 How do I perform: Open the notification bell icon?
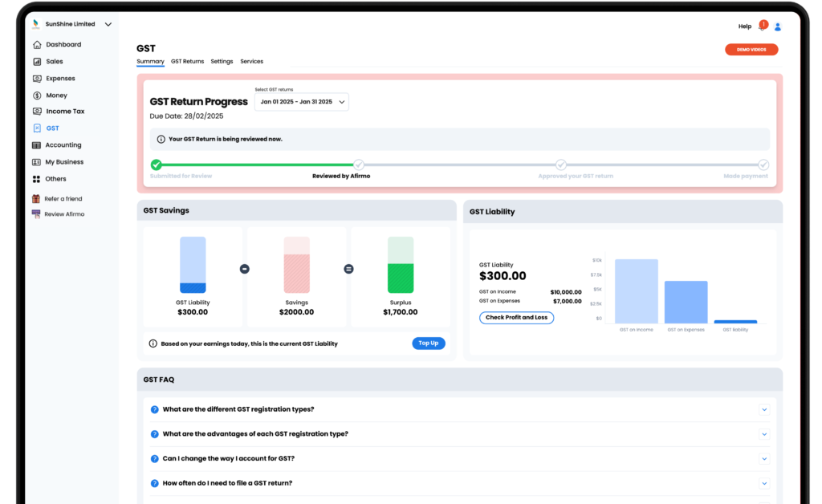pos(762,26)
